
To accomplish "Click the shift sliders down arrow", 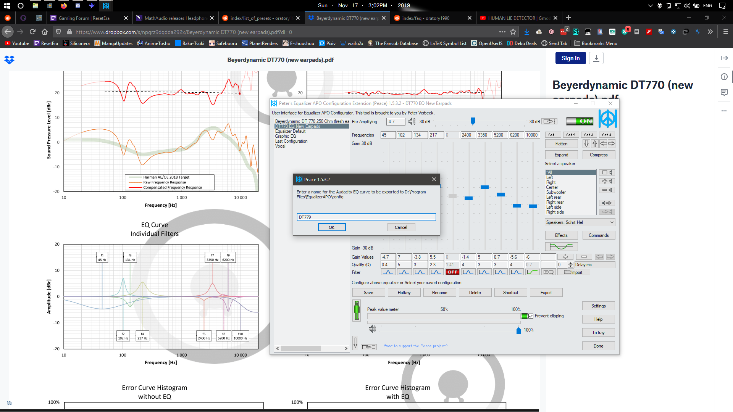I will point(586,144).
